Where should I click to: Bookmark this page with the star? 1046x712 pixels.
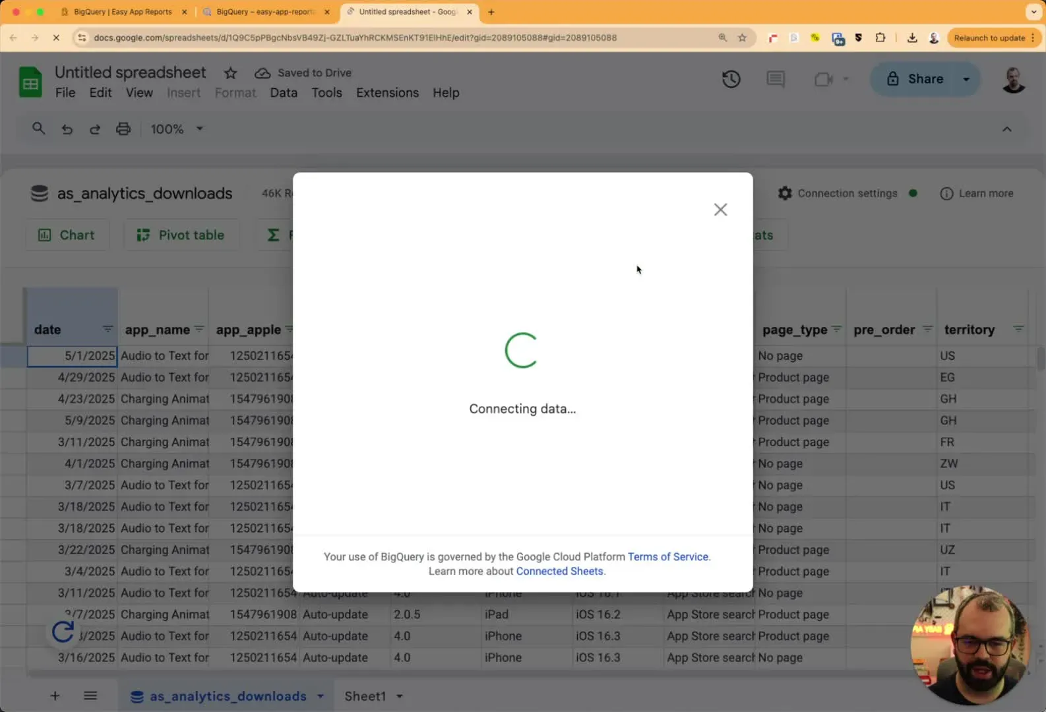coord(742,38)
